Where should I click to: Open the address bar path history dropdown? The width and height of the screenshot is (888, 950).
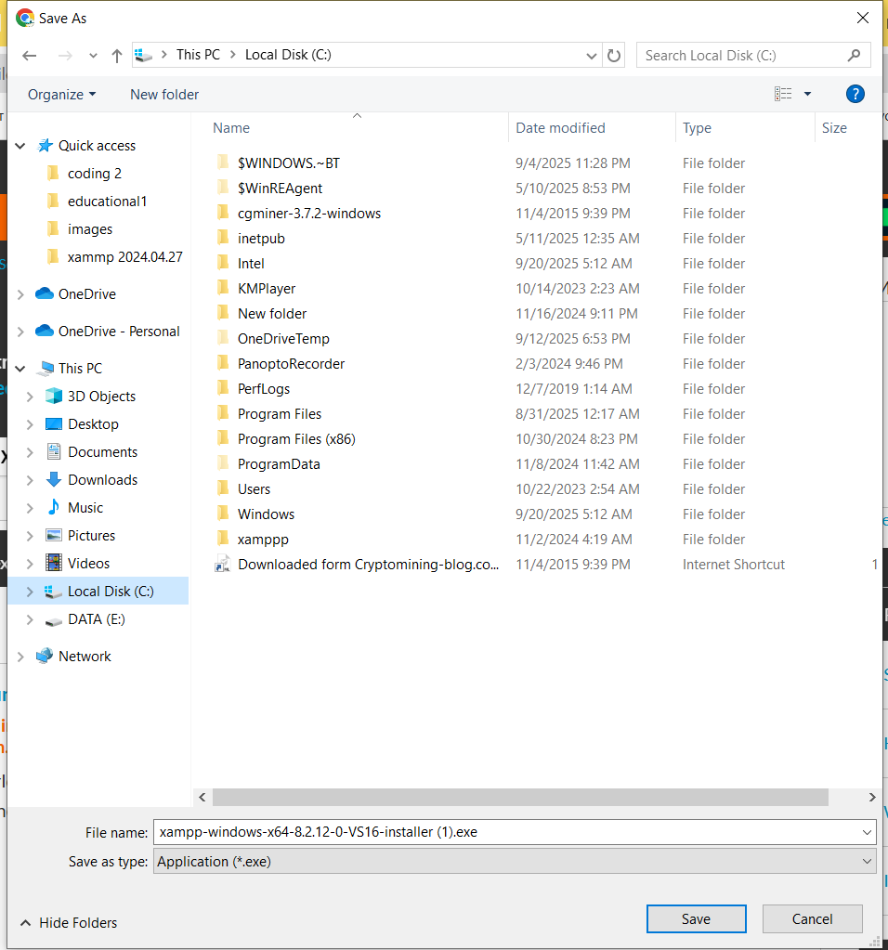pyautogui.click(x=592, y=56)
